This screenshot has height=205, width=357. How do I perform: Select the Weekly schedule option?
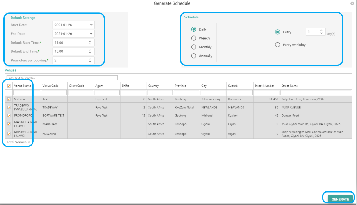[194, 38]
